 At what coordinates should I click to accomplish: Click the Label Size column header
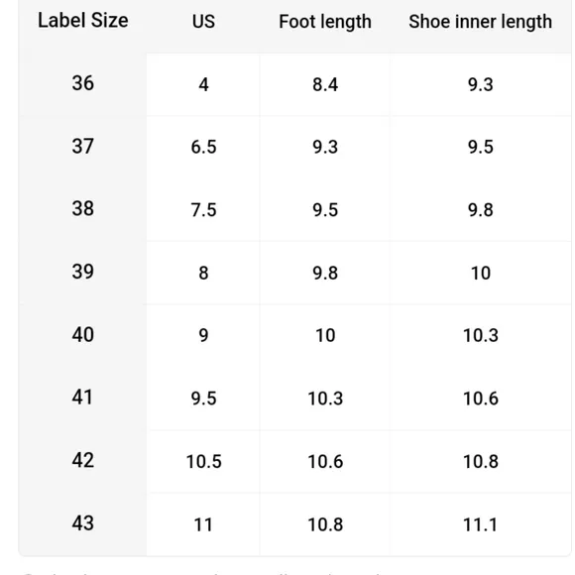83,20
